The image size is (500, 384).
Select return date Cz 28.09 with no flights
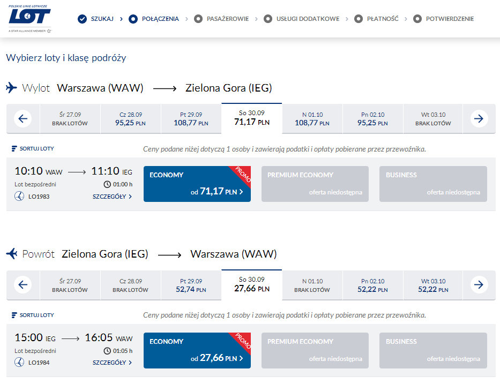[130, 285]
